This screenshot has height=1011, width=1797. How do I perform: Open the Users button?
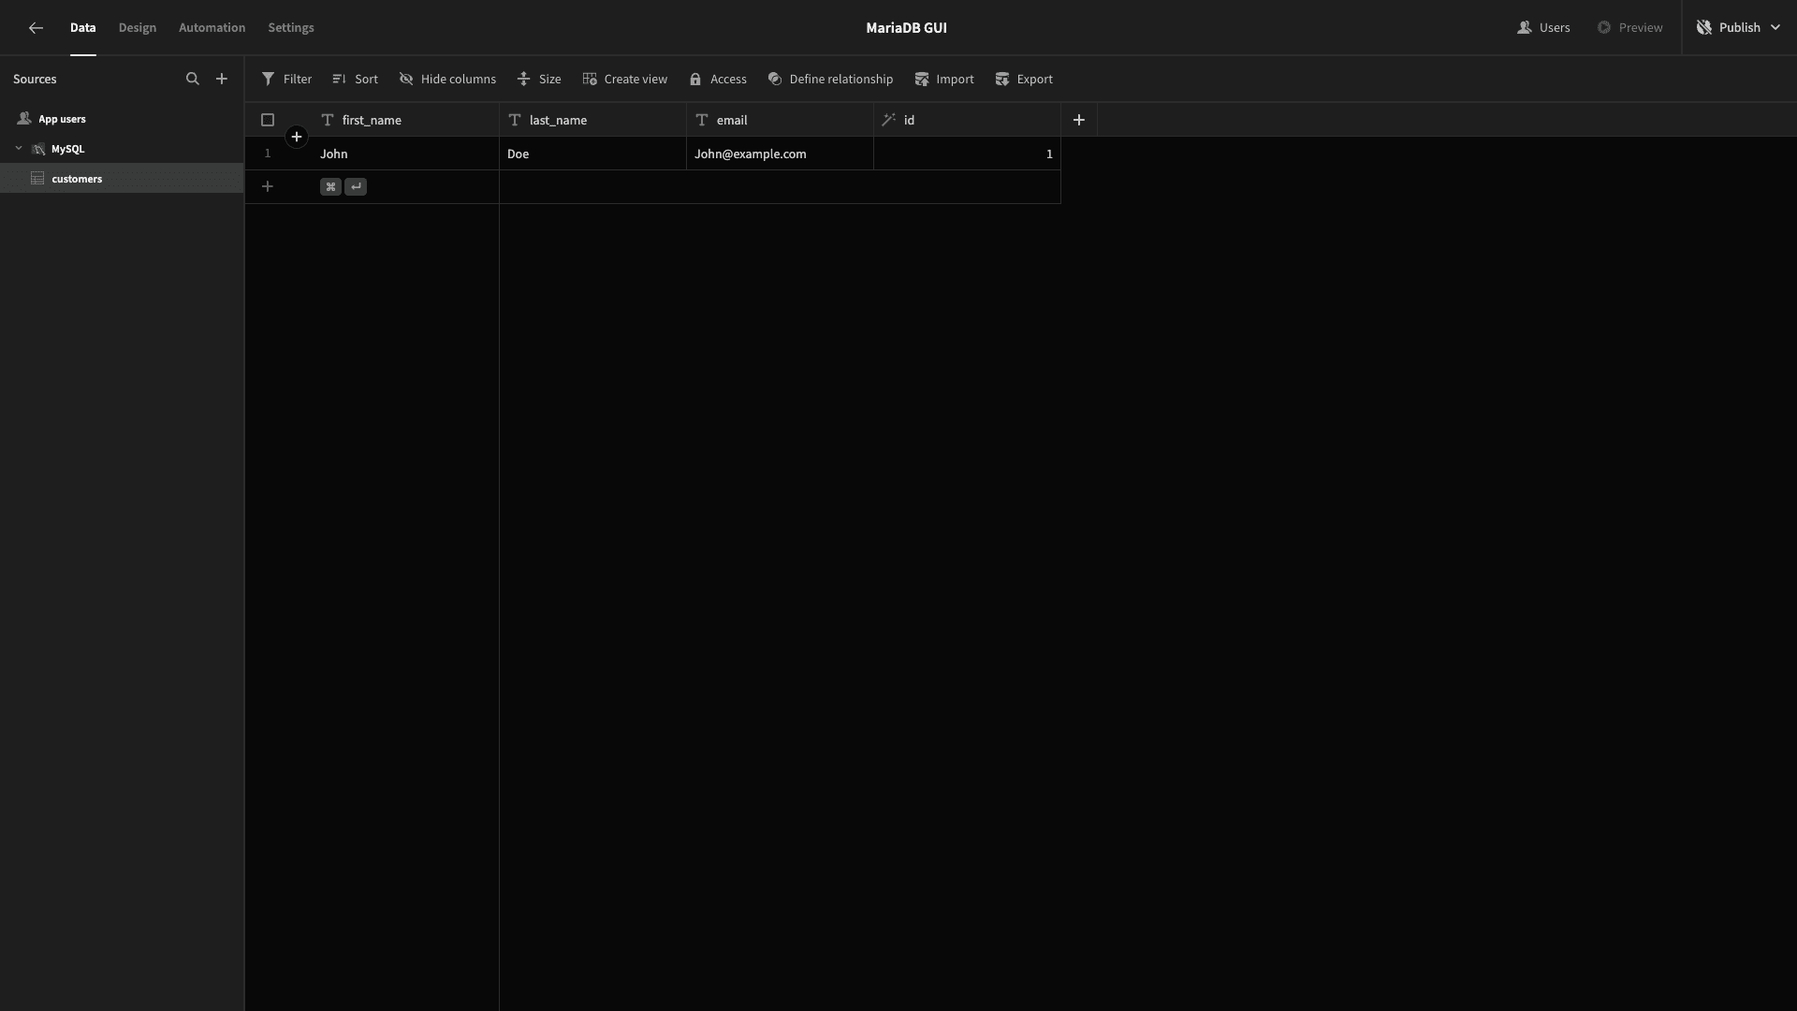coord(1543,28)
